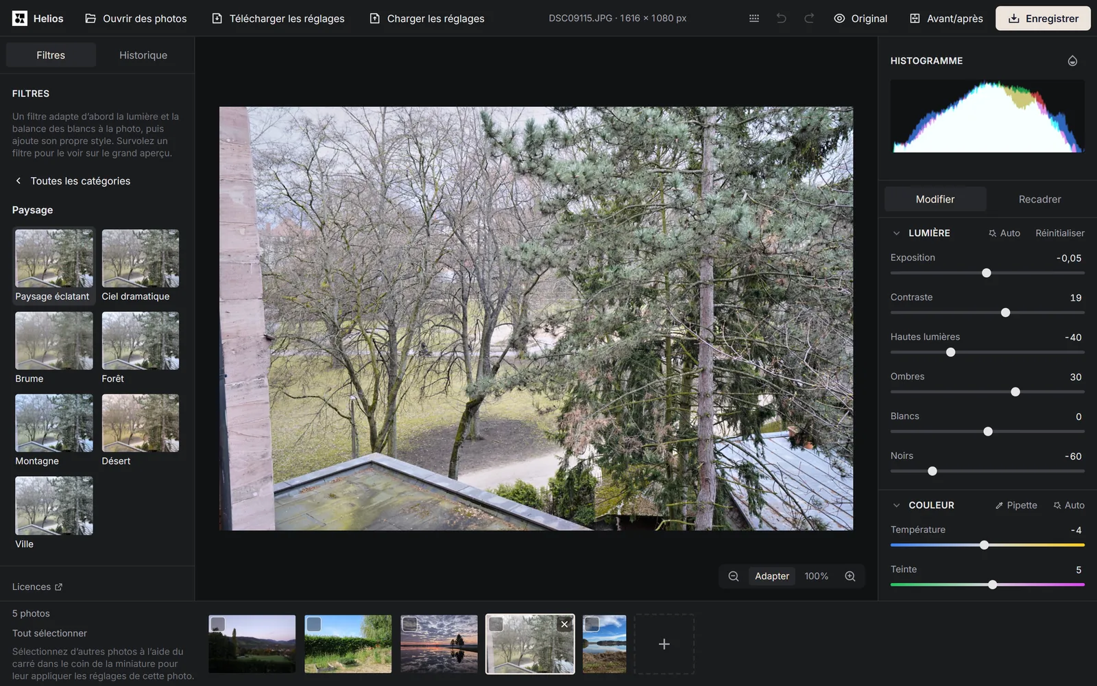The image size is (1097, 686).
Task: Click the Température slider handle
Action: coord(984,545)
